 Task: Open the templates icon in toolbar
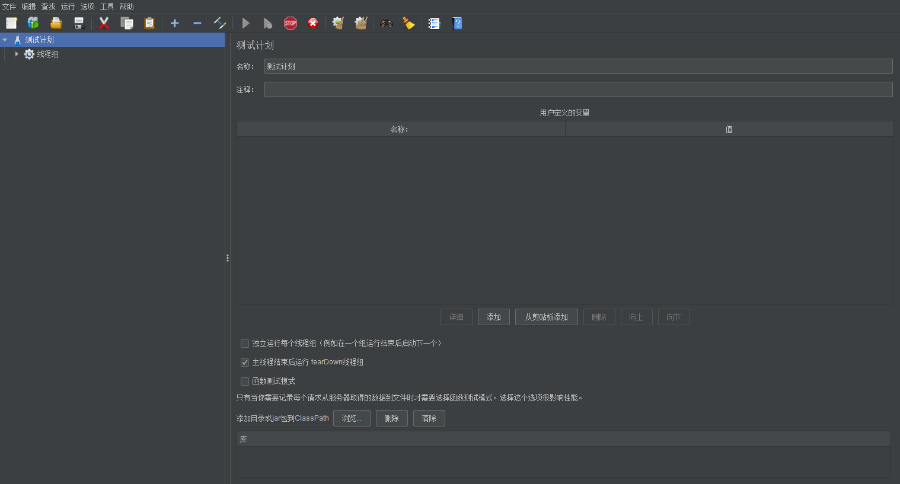coord(33,23)
